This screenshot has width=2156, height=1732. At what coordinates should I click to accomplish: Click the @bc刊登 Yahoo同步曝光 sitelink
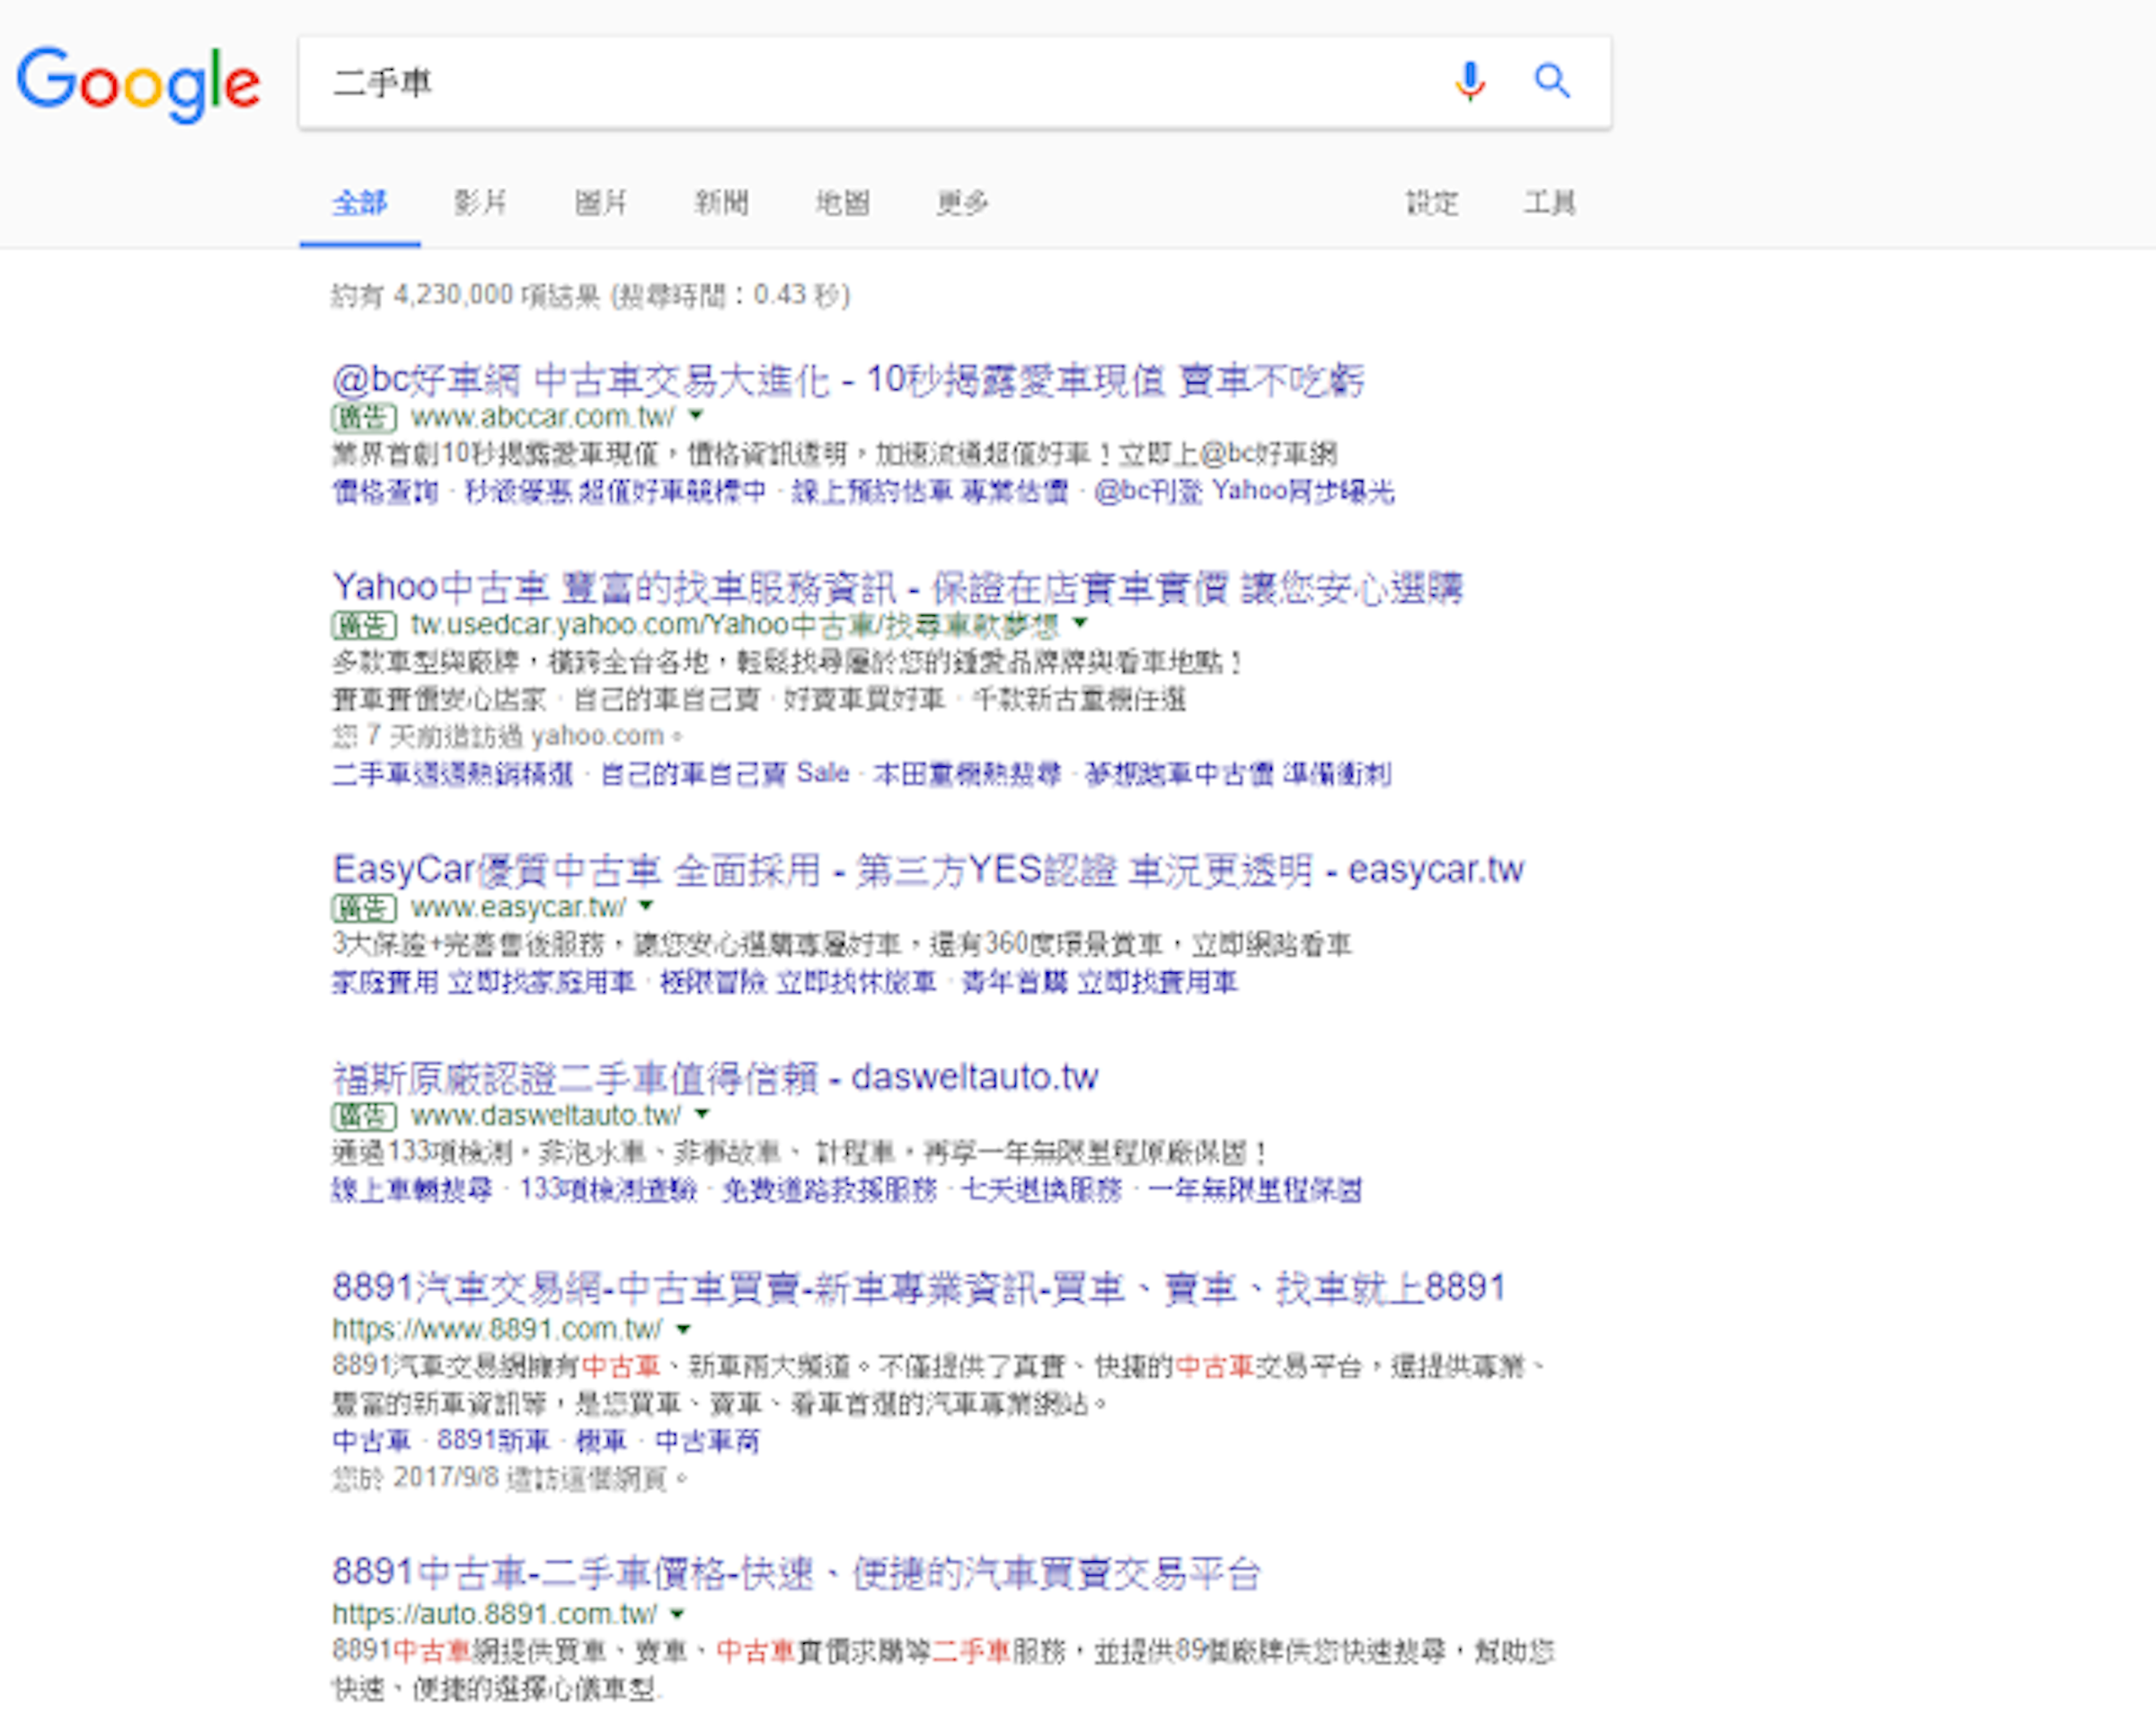pos(1244,491)
